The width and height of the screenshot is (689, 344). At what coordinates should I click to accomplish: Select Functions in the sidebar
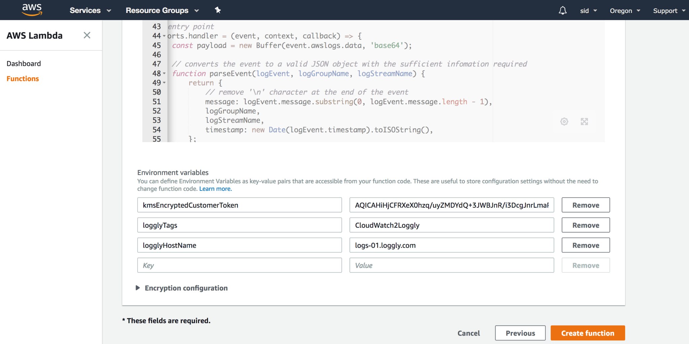(x=23, y=79)
